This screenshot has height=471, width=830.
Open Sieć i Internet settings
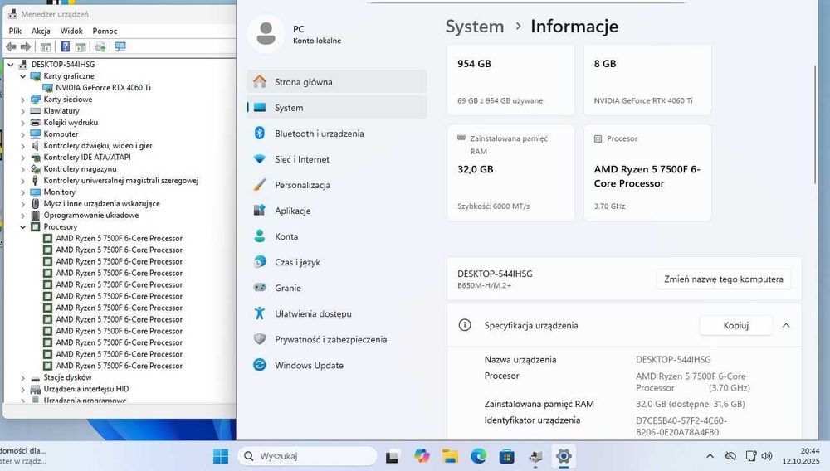point(337,159)
